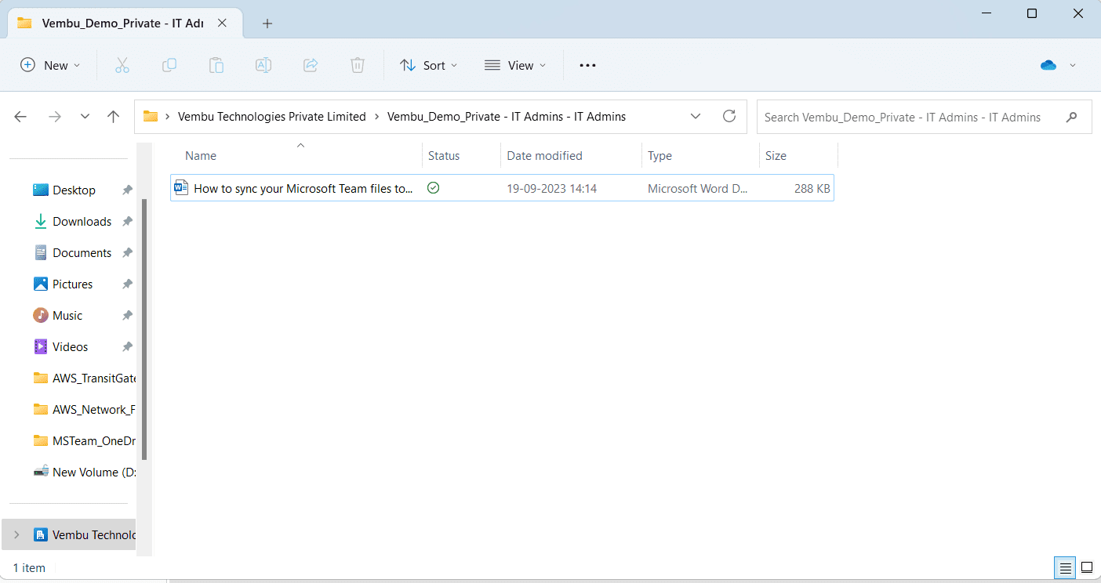
Task: Unpin Pictures using its pin icon
Action: (x=127, y=284)
